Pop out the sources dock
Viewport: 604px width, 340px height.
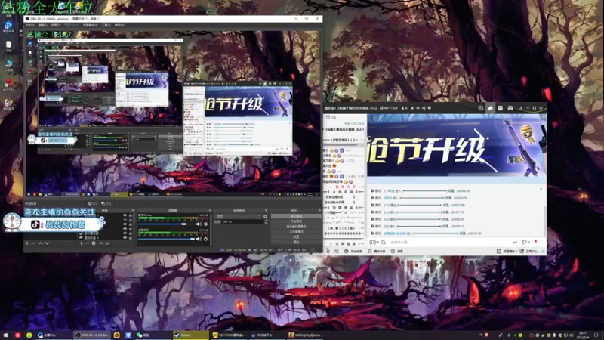point(134,210)
